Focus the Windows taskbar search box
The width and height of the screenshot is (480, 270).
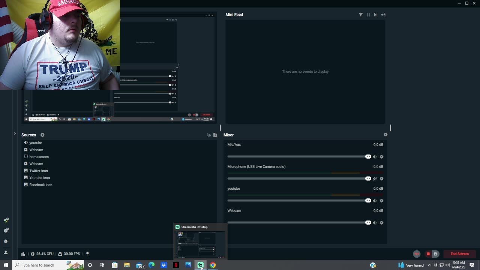pos(48,265)
